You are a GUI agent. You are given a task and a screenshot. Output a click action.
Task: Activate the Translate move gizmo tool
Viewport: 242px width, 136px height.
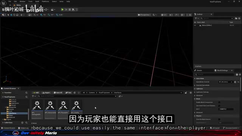tap(11, 15)
